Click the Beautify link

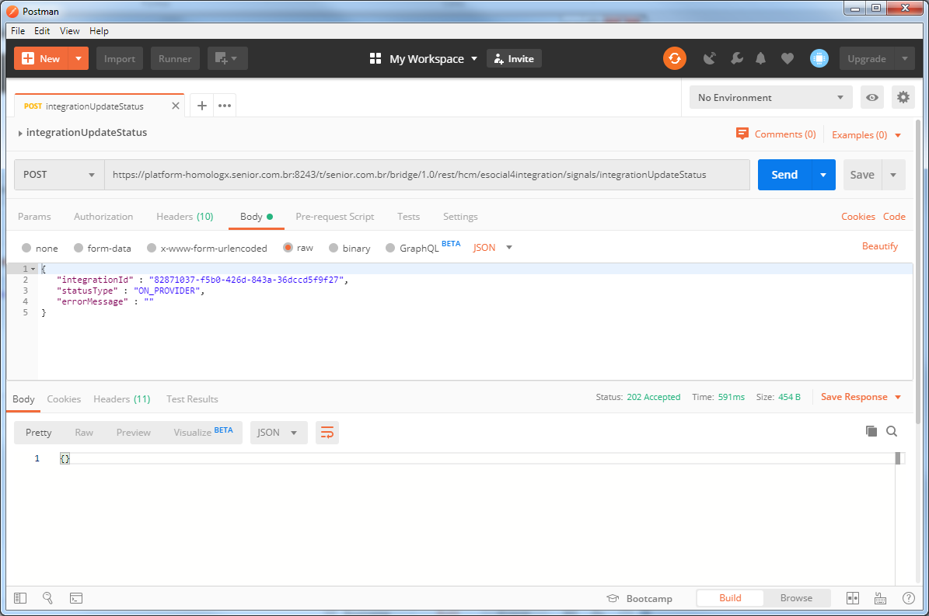pyautogui.click(x=880, y=246)
